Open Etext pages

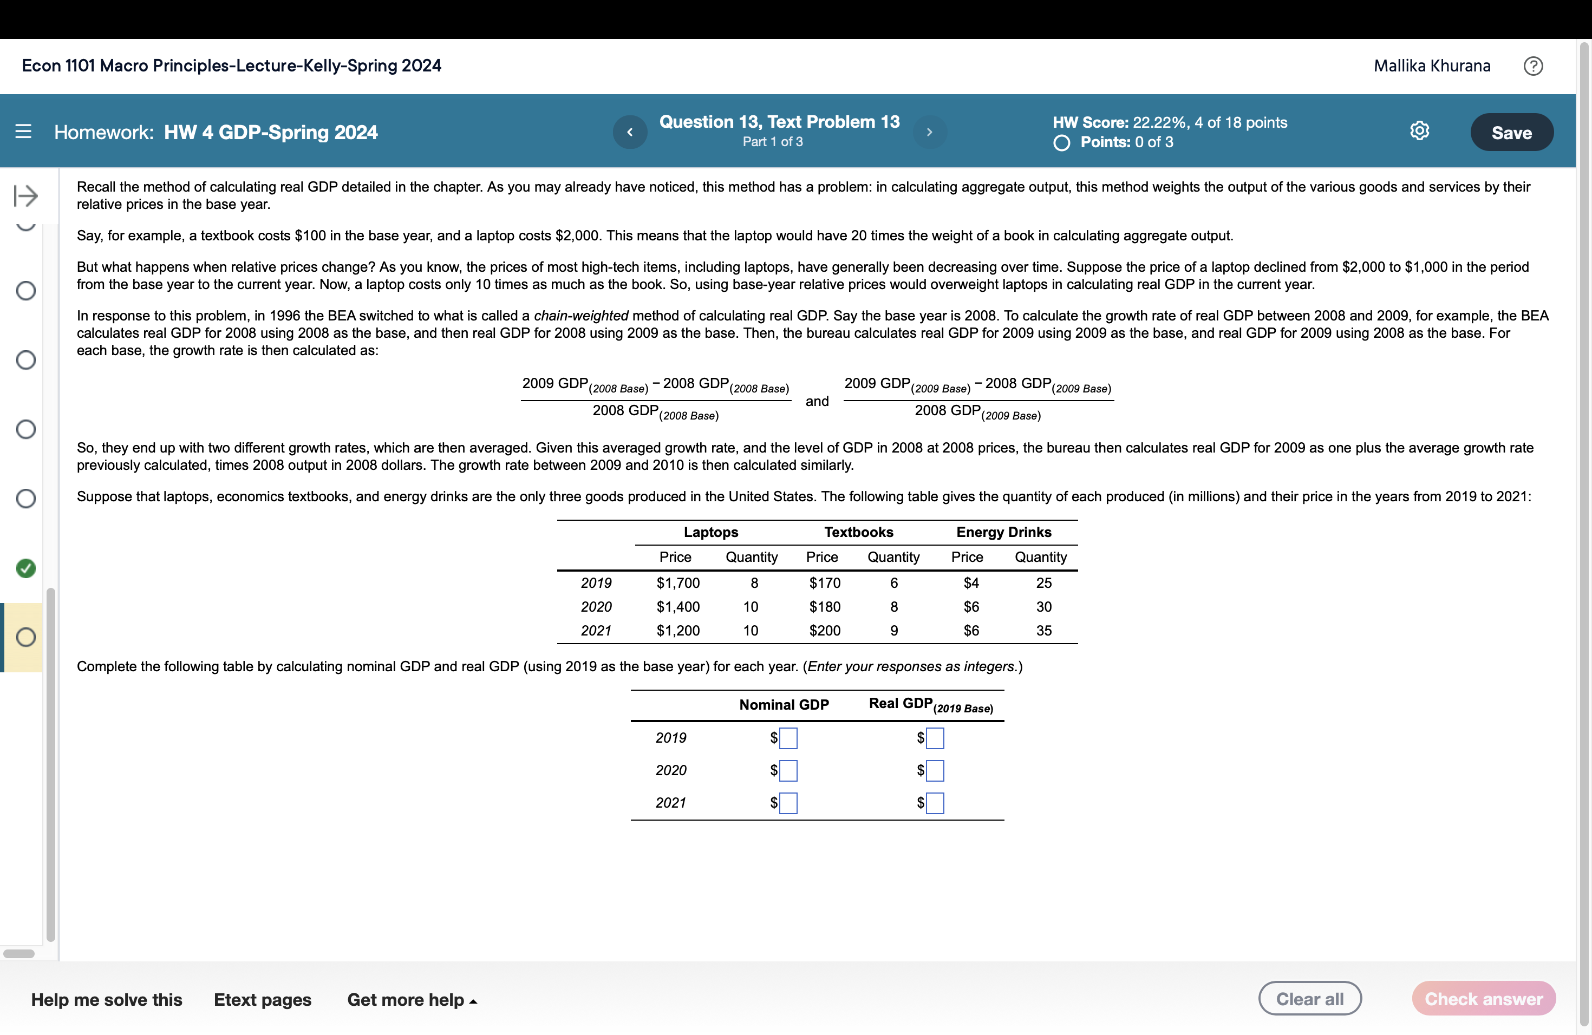pos(262,1000)
